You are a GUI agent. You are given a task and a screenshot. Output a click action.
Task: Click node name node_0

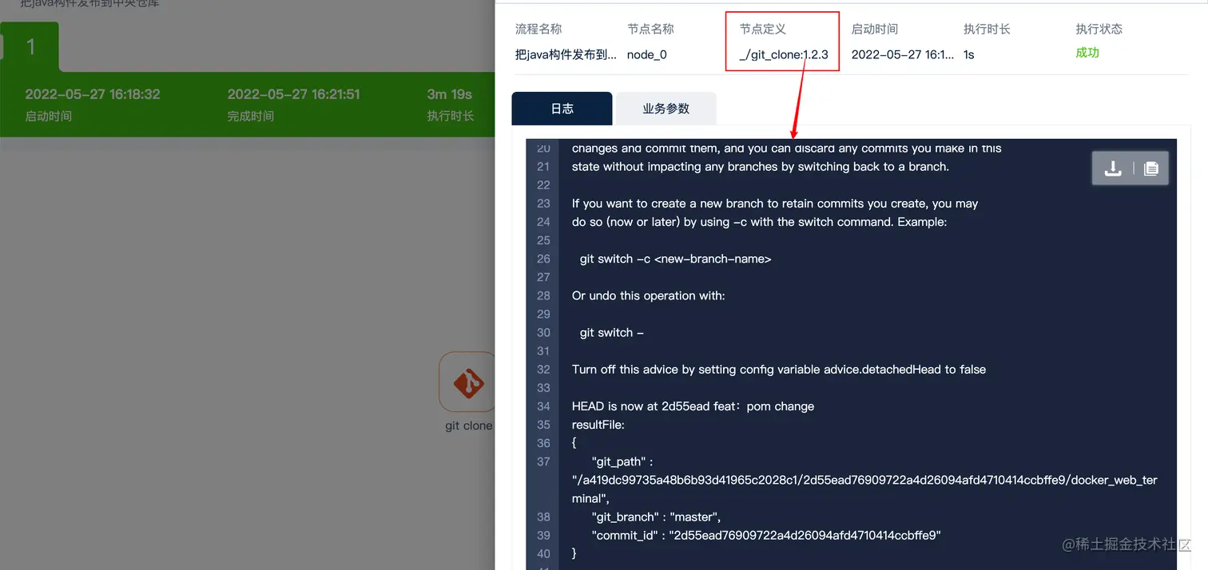pos(647,54)
